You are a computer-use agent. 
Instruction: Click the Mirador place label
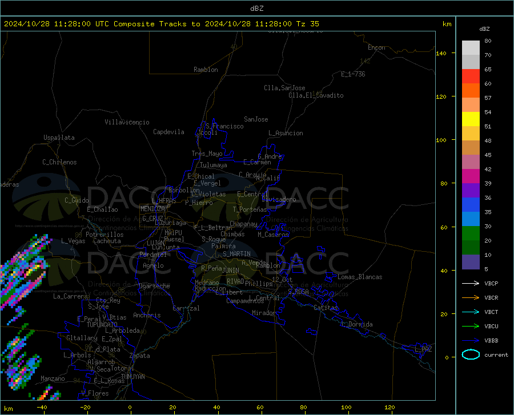[264, 313]
